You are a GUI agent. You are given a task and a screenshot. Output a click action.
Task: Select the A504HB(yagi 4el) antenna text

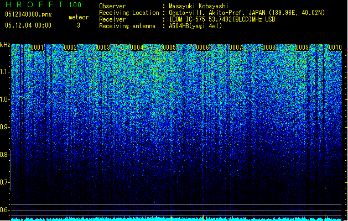coord(195,26)
